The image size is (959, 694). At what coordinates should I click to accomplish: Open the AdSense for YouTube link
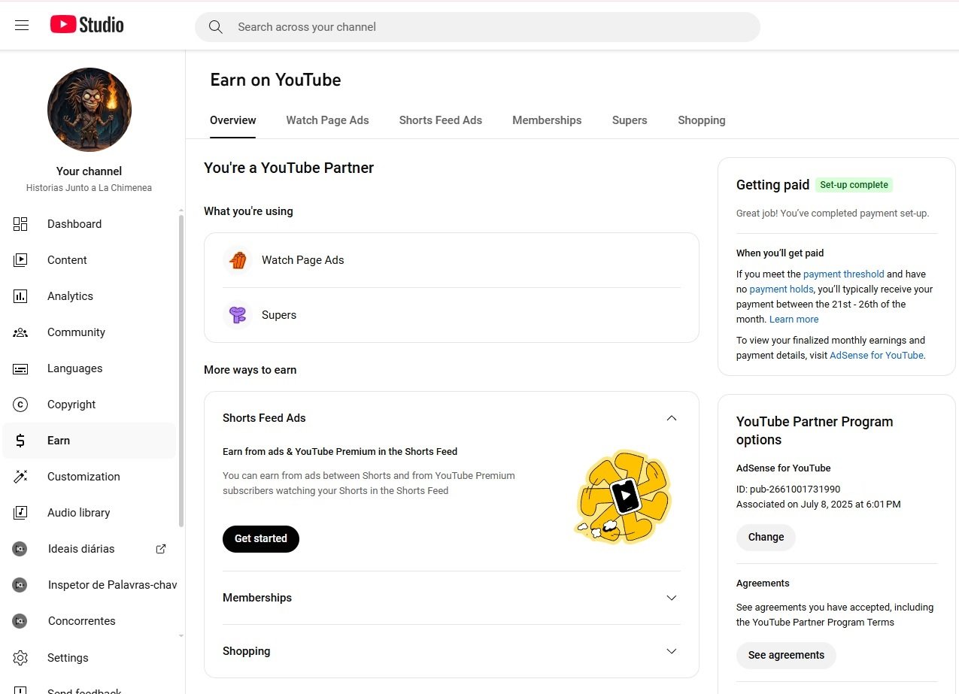tap(876, 356)
